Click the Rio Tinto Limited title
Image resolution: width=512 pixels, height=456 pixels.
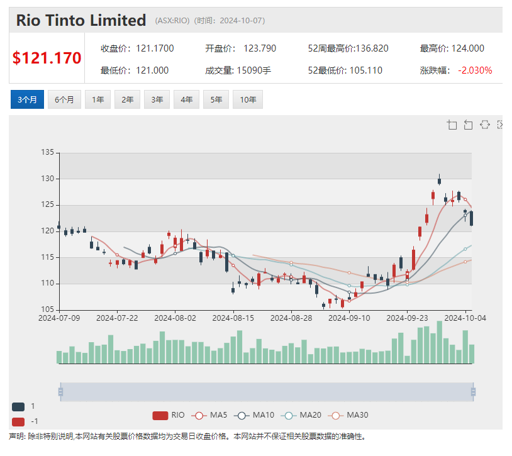(81, 20)
